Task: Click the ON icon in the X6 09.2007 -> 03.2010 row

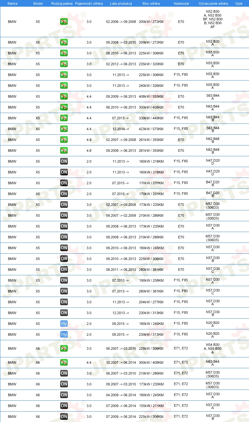Action: (x=64, y=384)
